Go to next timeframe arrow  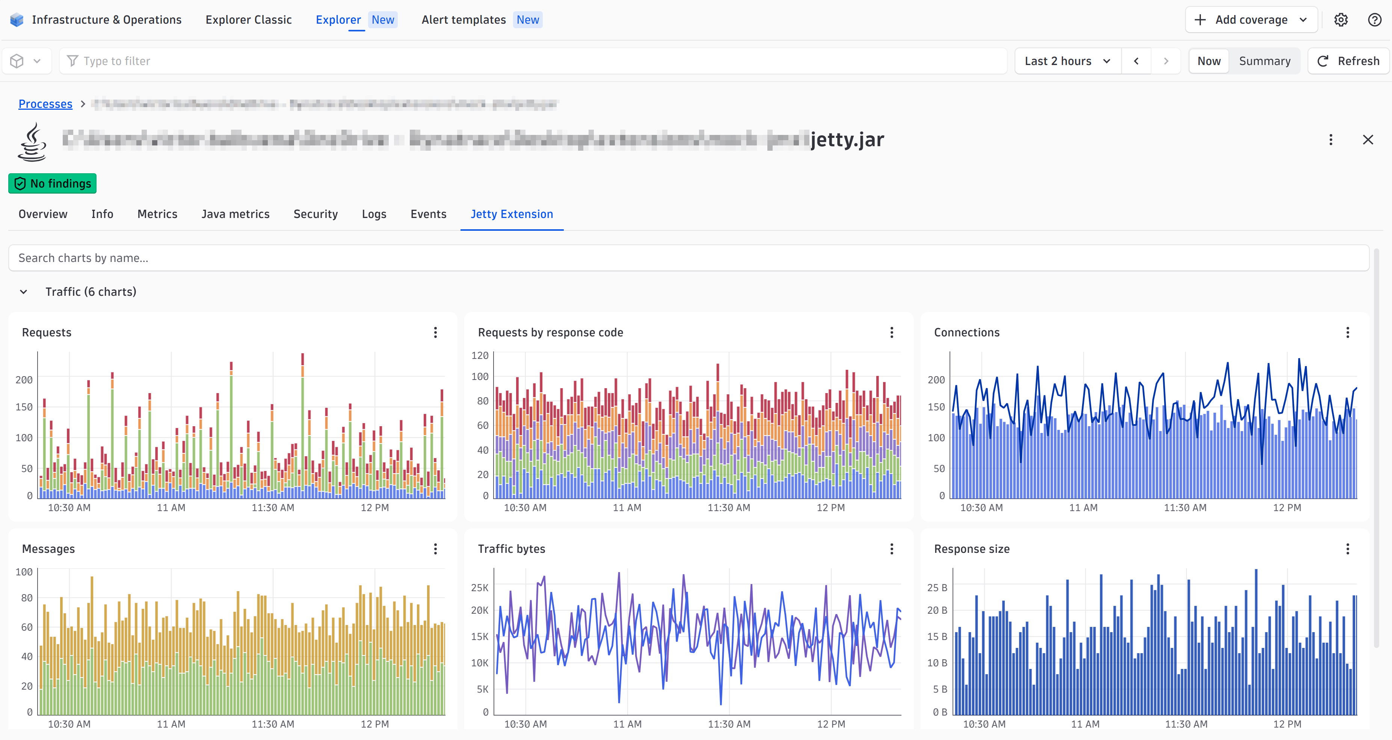pyautogui.click(x=1166, y=61)
